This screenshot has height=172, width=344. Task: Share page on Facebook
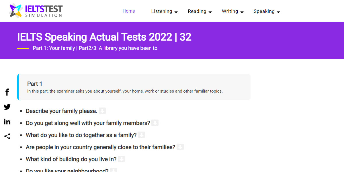tap(7, 92)
